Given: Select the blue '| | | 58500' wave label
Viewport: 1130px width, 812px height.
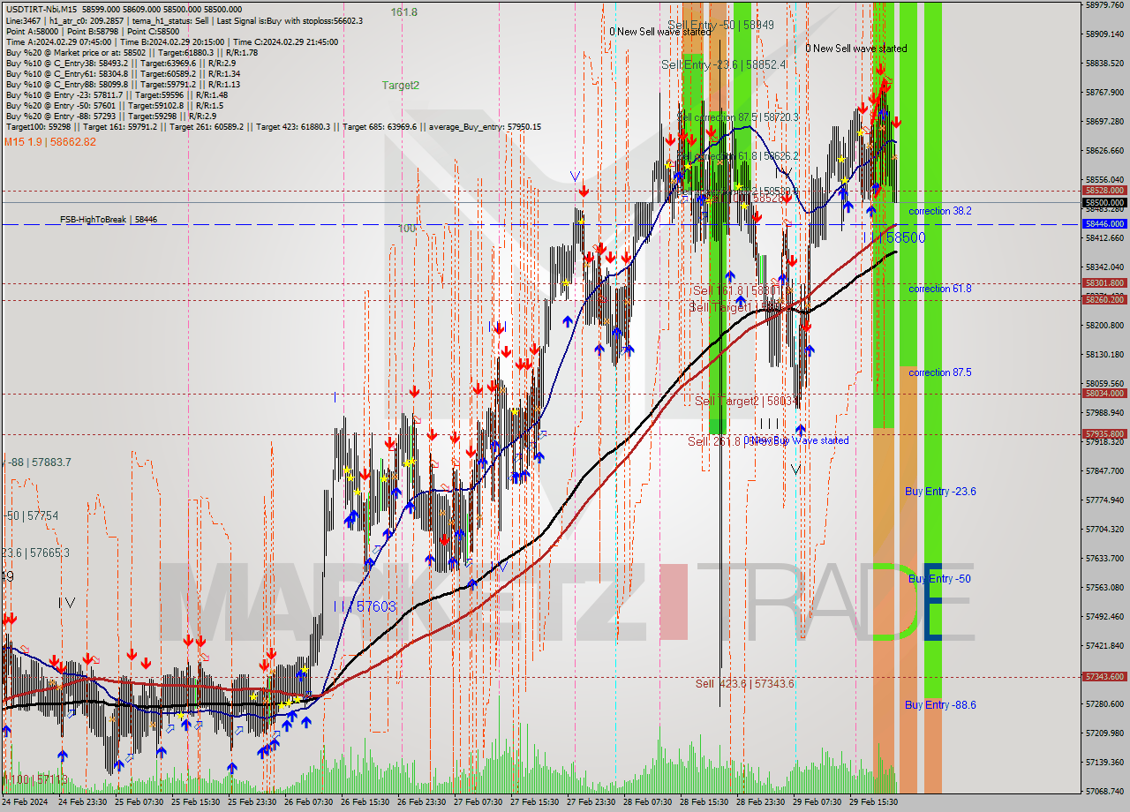Looking at the screenshot, I should point(898,238).
